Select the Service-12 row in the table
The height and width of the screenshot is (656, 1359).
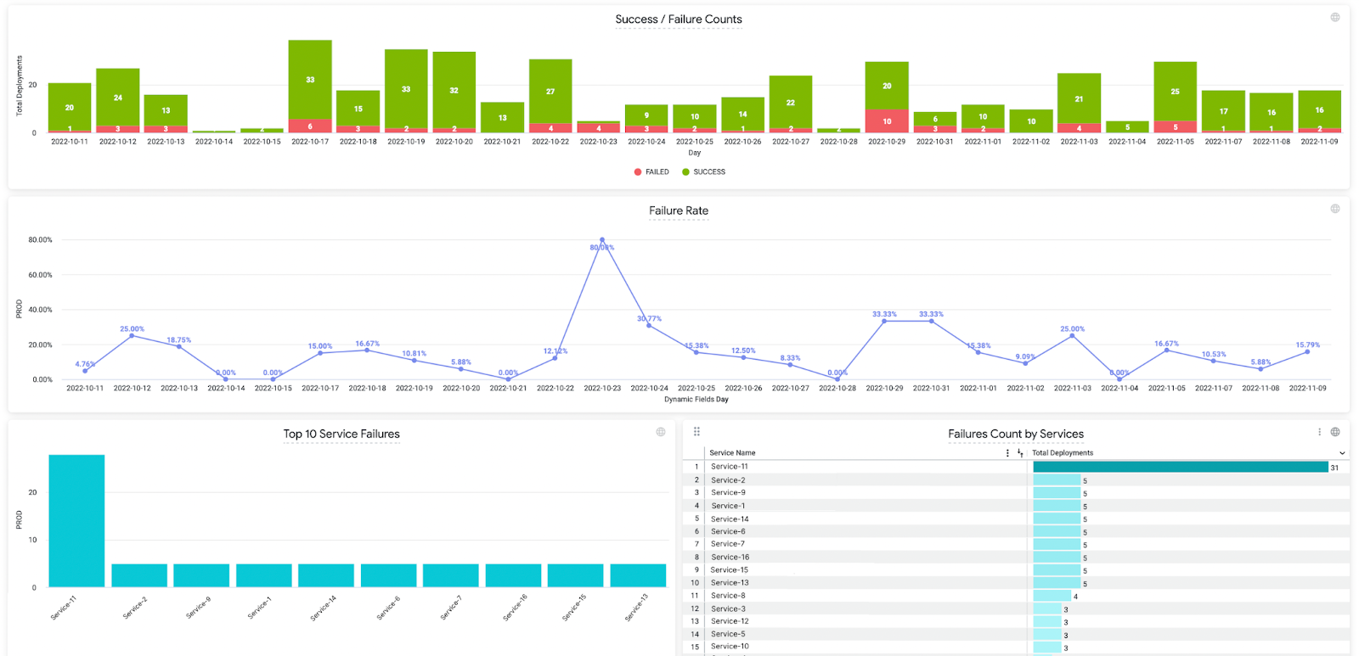[1016, 621]
